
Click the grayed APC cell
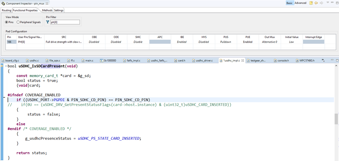point(160,42)
